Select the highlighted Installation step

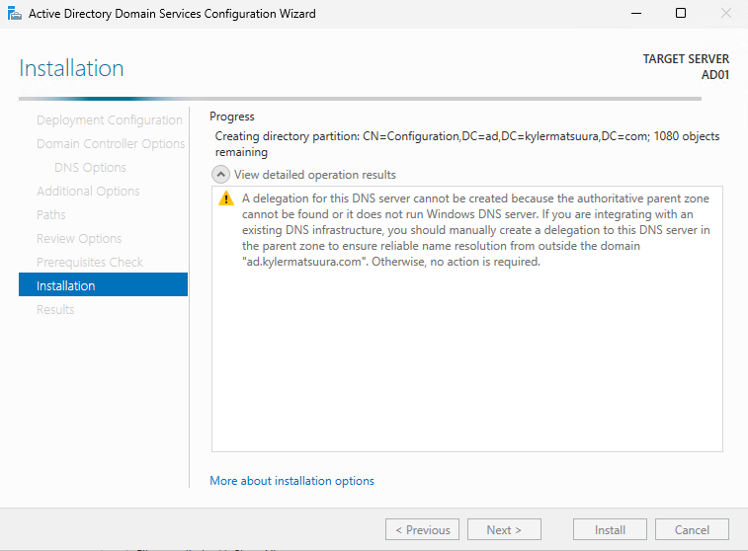[x=103, y=284]
